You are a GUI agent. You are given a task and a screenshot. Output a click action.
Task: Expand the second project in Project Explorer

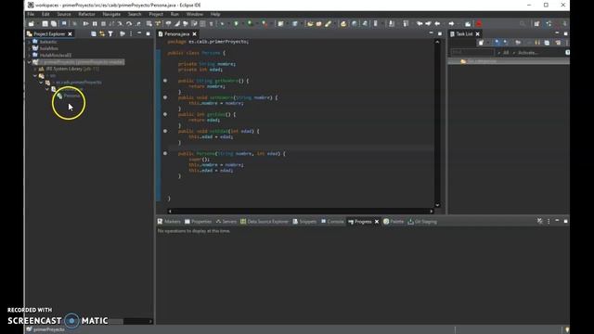30,48
